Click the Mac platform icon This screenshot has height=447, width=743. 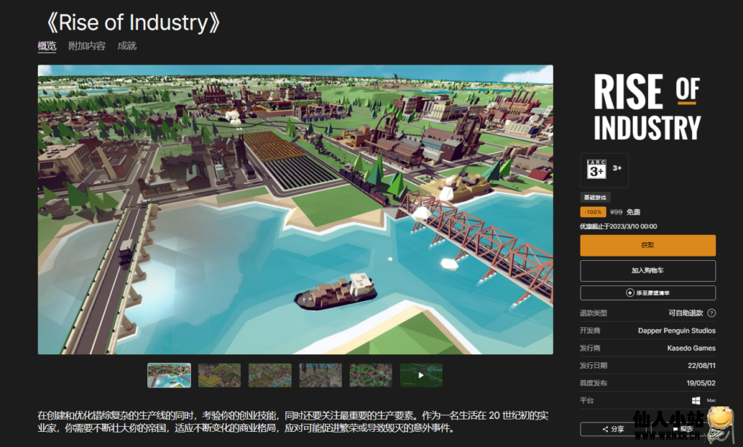[711, 400]
